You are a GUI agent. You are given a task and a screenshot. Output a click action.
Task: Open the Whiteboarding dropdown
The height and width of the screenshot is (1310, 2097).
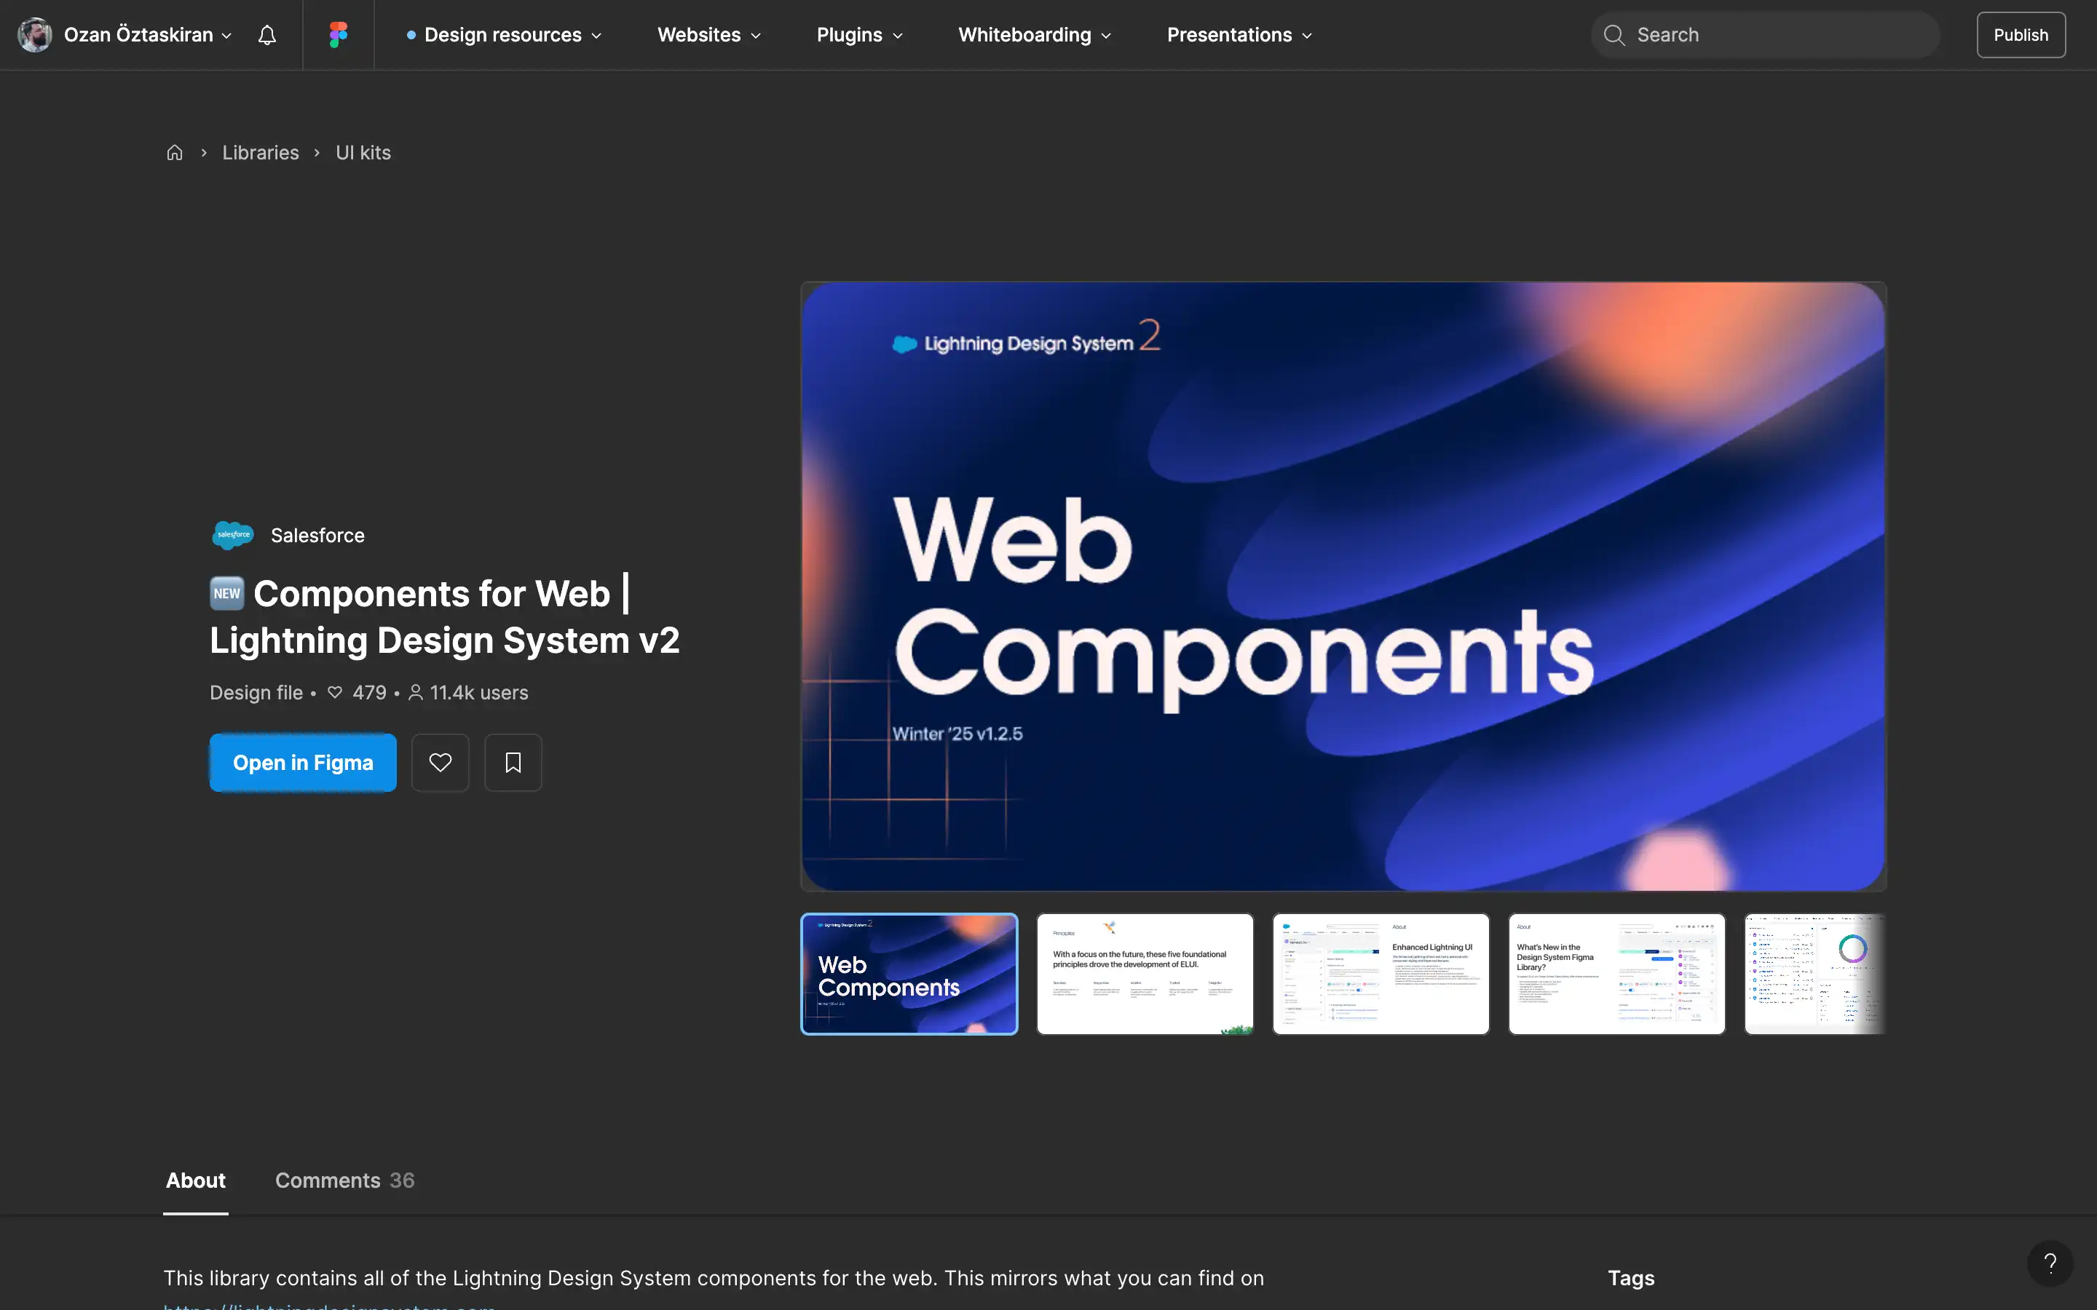(x=1035, y=35)
